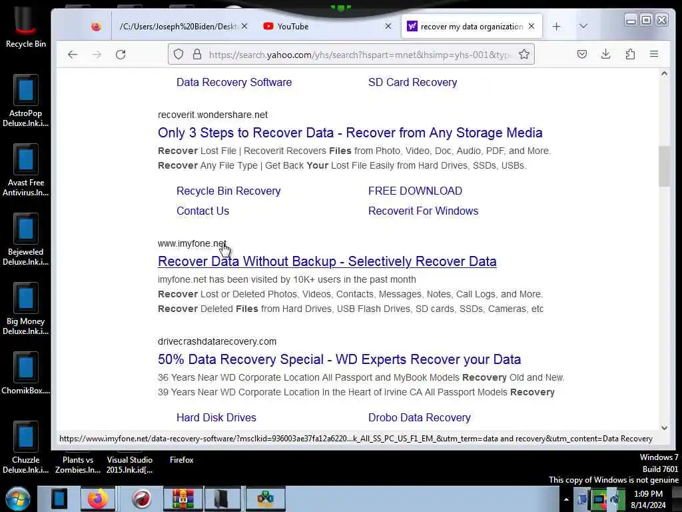Click the Firefox taskbar button

coord(98,499)
